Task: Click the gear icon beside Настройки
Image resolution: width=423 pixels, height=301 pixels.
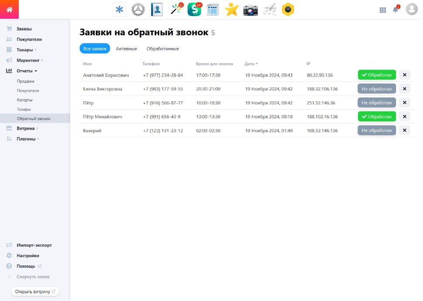Action: pos(9,255)
